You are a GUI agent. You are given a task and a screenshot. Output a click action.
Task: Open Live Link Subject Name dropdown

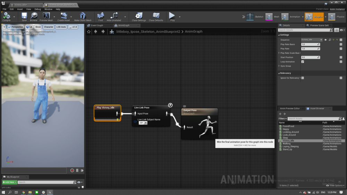(143, 123)
